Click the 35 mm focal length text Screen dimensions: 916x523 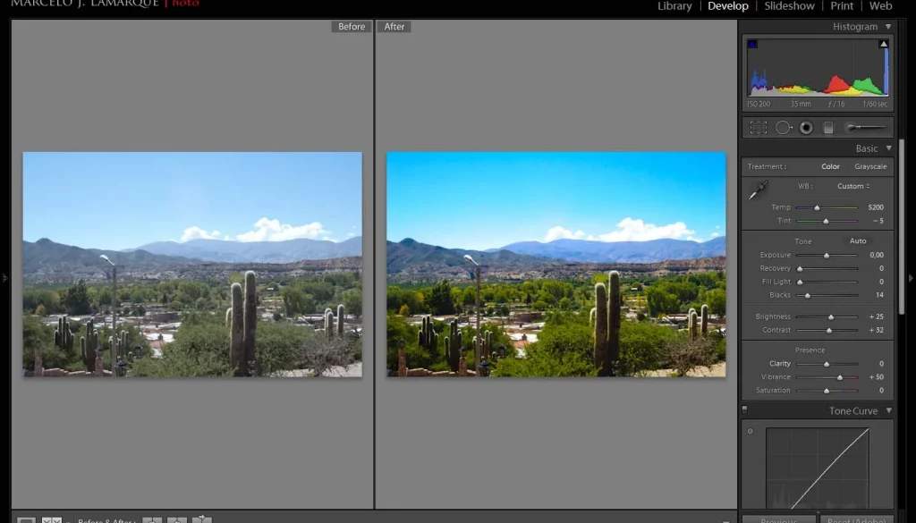click(x=801, y=104)
